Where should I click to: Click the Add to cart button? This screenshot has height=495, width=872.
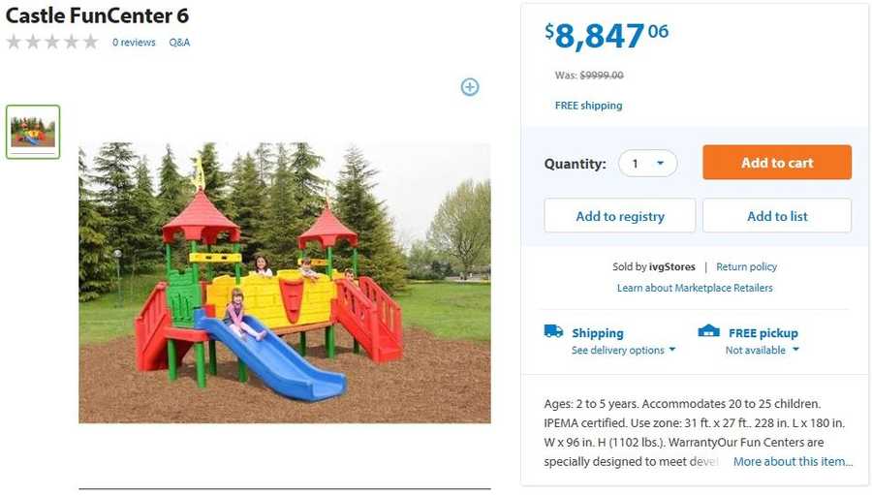click(777, 163)
